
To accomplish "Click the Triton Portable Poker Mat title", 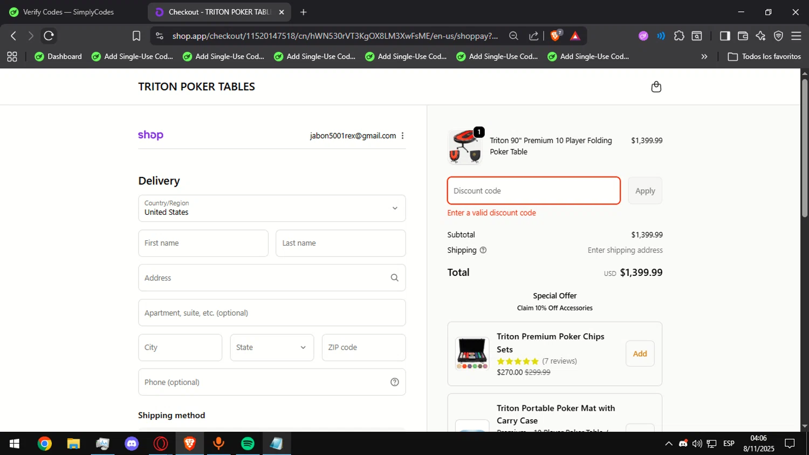I will [556, 415].
